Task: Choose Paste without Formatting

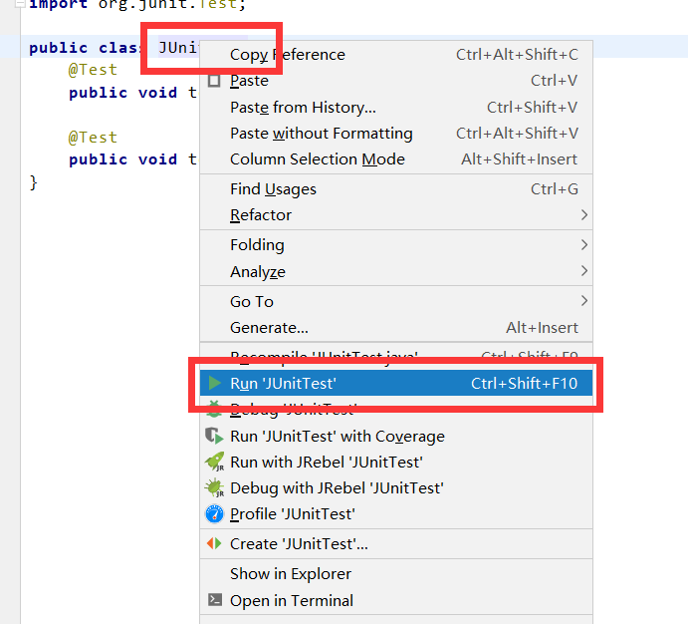Action: 396,133
